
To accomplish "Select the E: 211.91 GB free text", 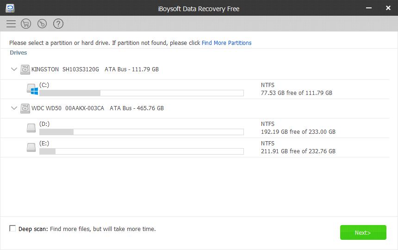I will (x=298, y=151).
